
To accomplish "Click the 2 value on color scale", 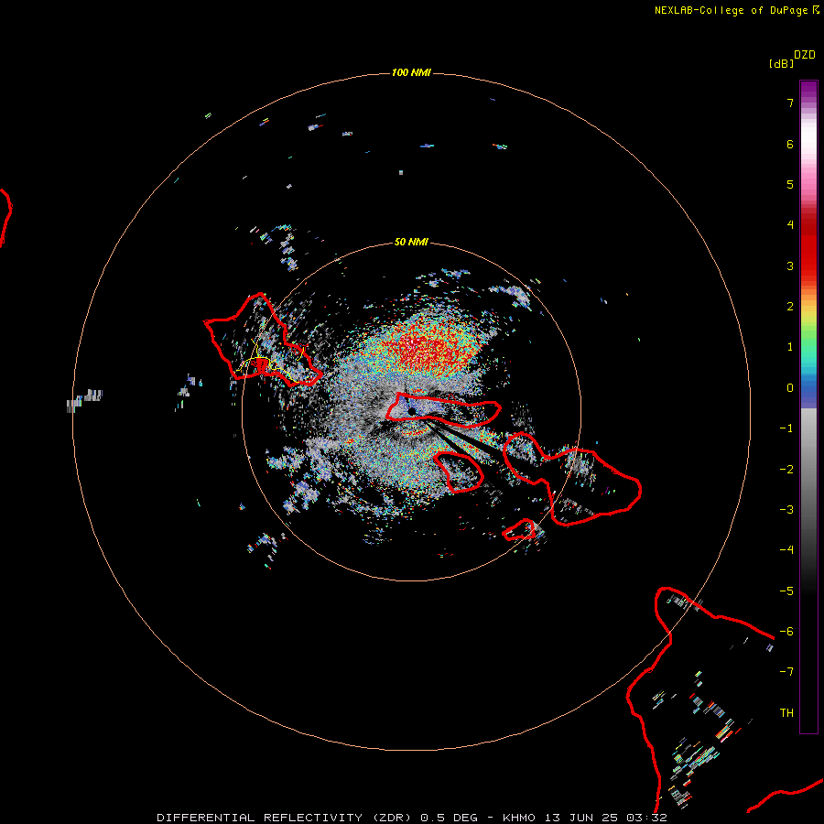I will [790, 307].
